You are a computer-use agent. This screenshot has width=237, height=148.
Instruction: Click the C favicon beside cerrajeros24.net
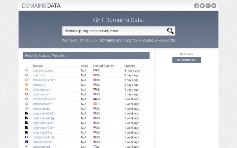pyautogui.click(x=26, y=137)
